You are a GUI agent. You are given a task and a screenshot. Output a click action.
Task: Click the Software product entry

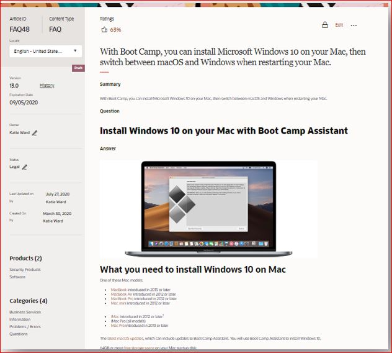(x=17, y=277)
